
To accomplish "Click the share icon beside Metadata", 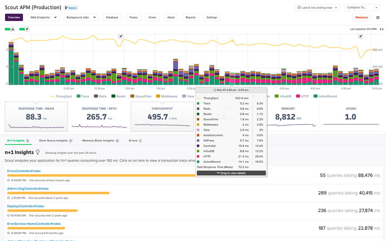I will point(378,17).
